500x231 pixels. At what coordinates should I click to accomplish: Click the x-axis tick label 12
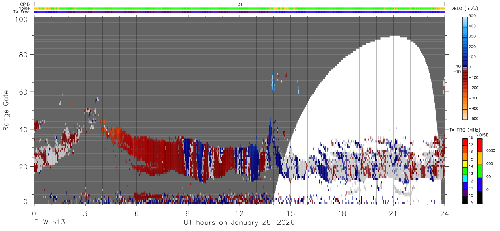[x=239, y=213]
